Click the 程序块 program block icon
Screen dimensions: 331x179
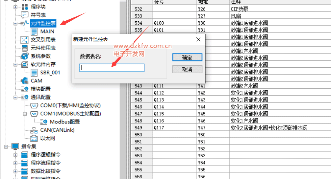pyautogui.click(x=25, y=7)
